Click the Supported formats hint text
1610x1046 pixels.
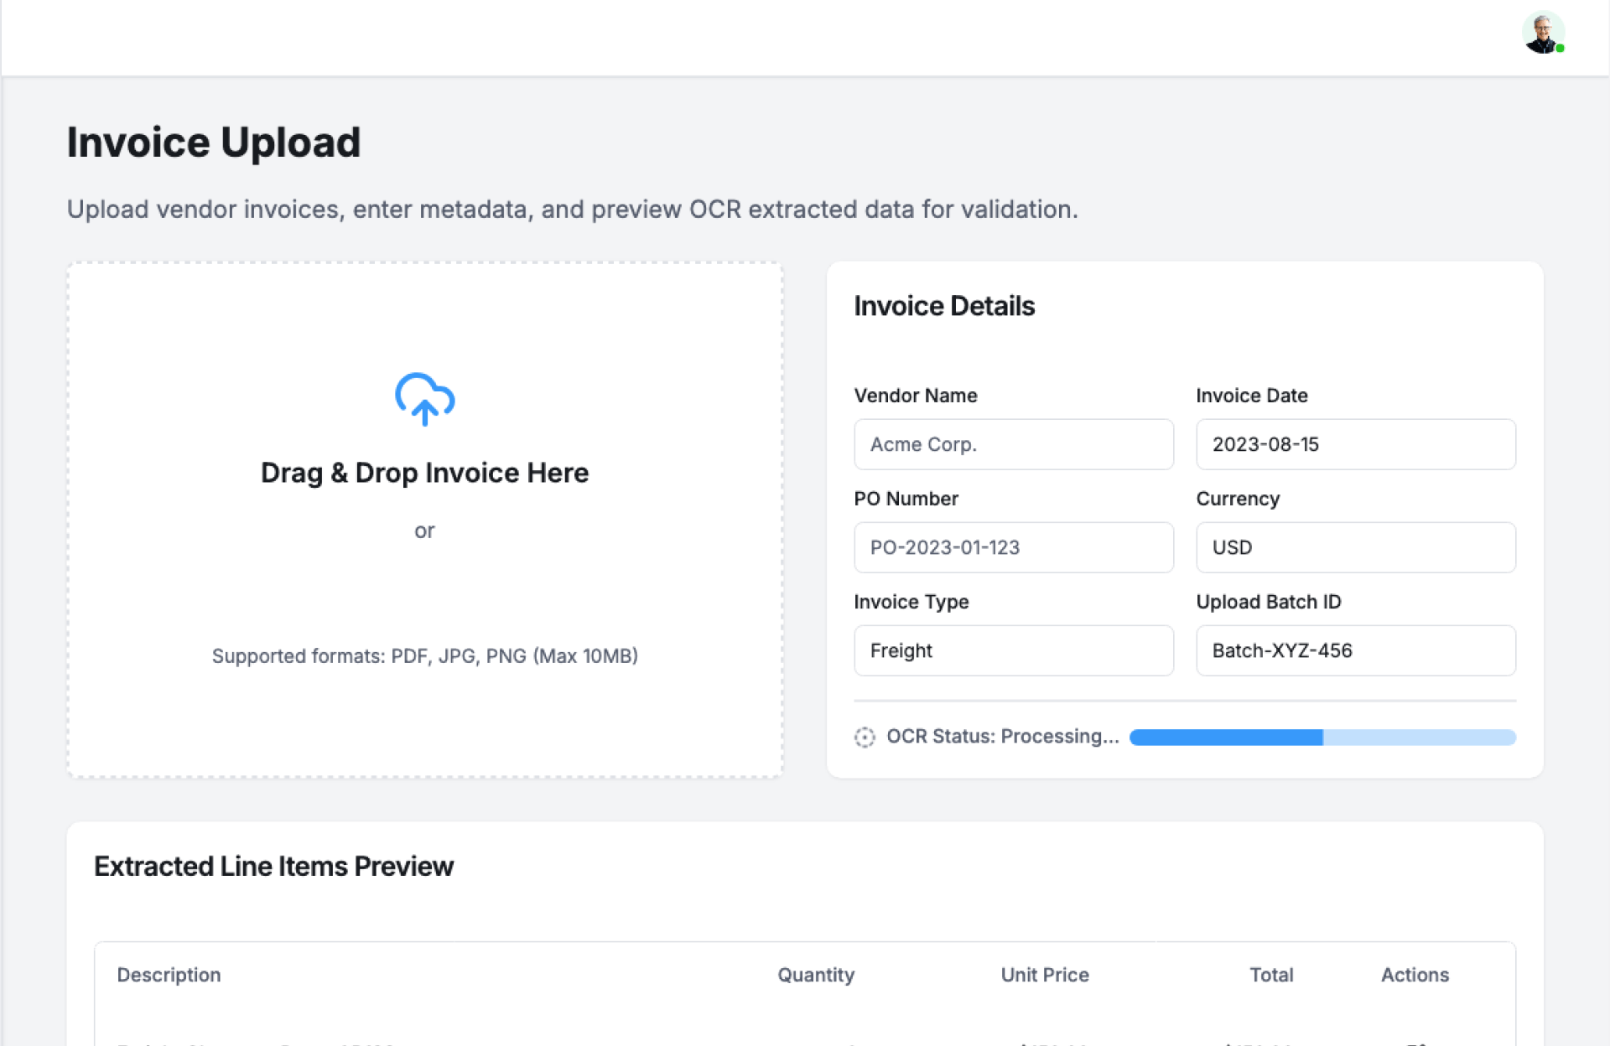(x=424, y=655)
